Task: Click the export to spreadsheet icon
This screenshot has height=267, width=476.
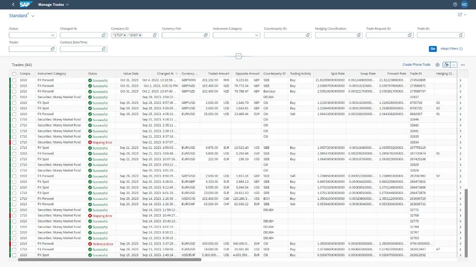Action: click(x=447, y=65)
